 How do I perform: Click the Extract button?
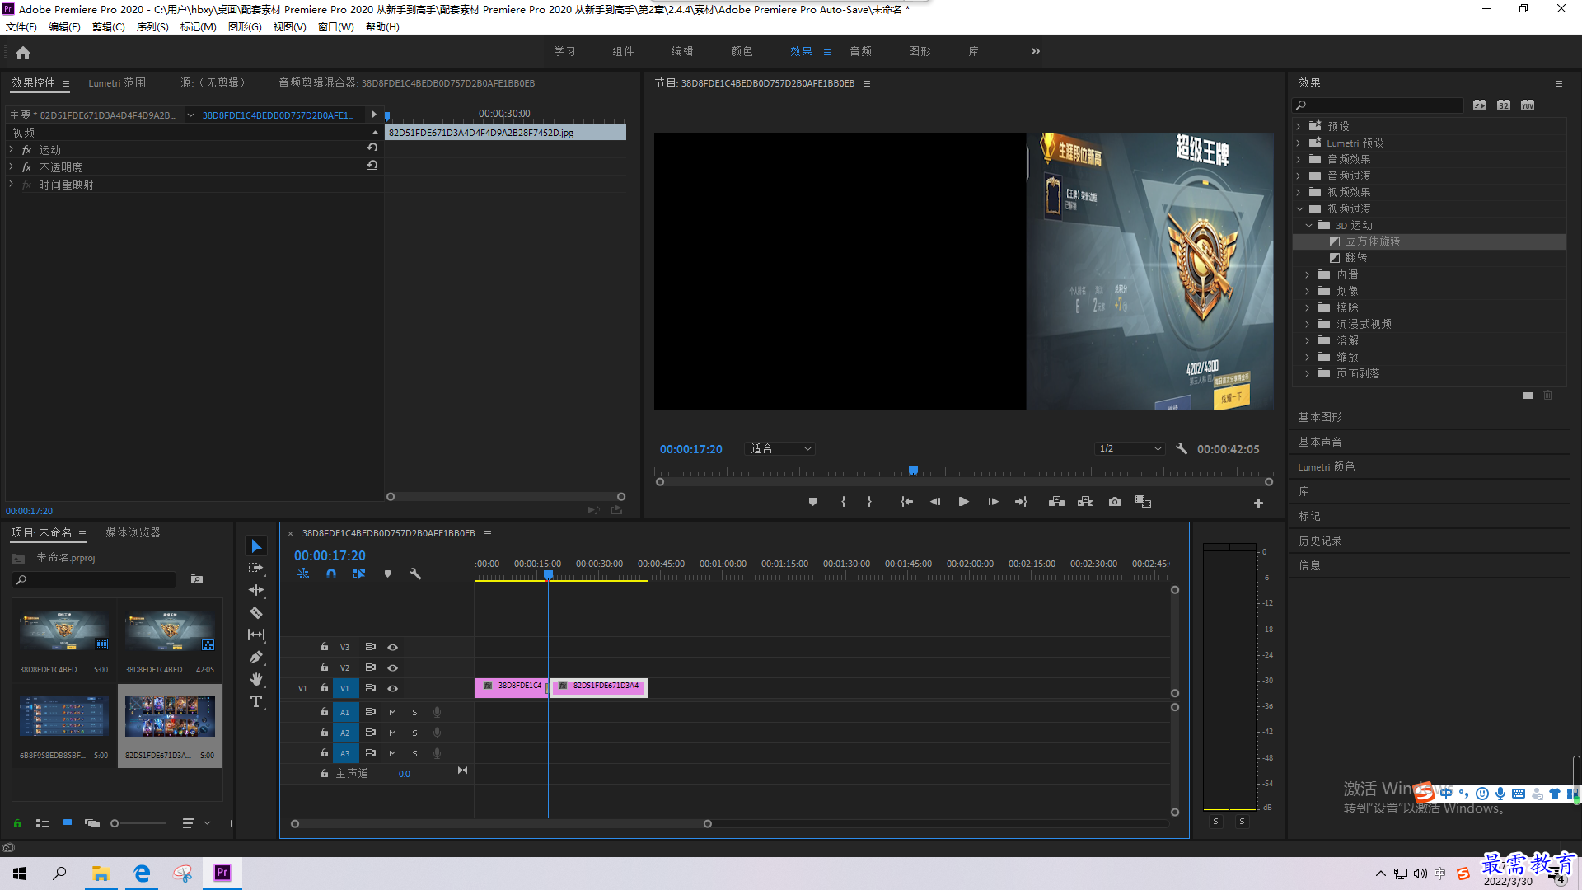click(1085, 502)
